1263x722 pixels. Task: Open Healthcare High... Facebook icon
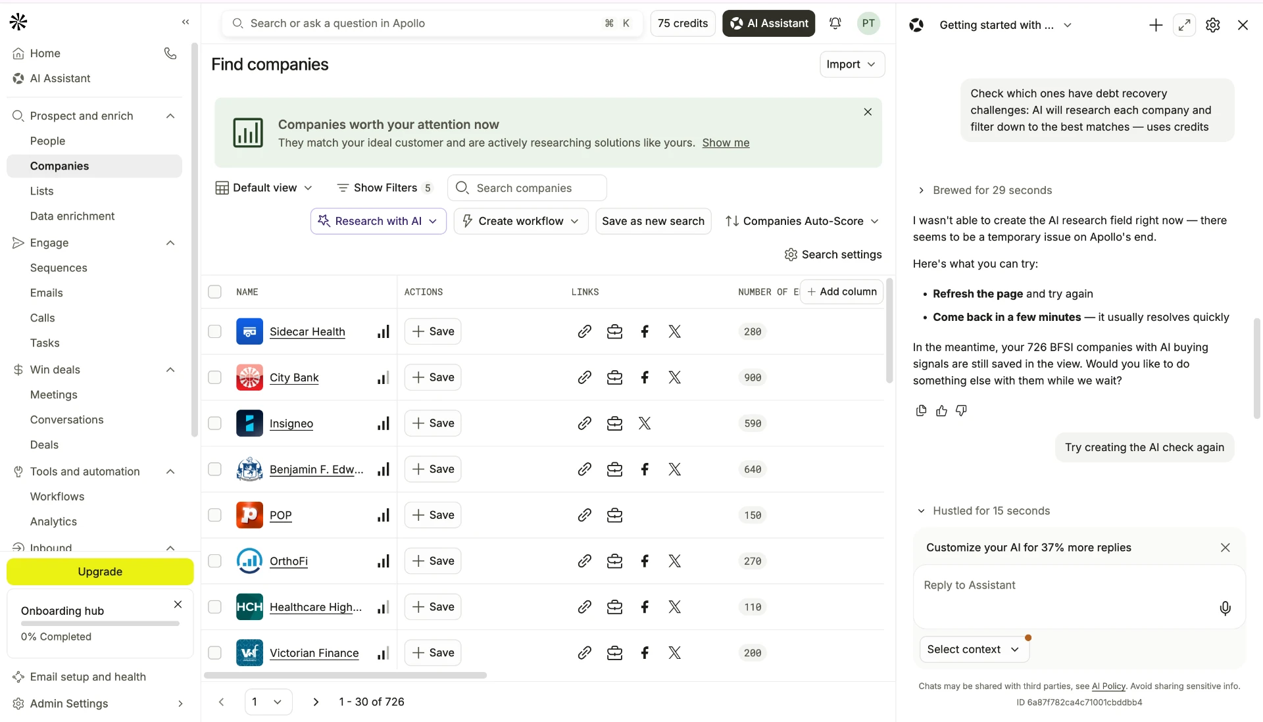(x=645, y=607)
